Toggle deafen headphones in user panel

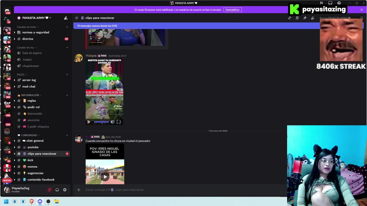point(57,190)
